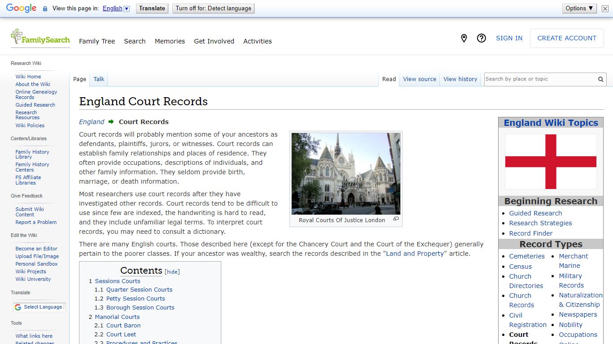
Task: Open the View history tab
Action: (x=460, y=79)
